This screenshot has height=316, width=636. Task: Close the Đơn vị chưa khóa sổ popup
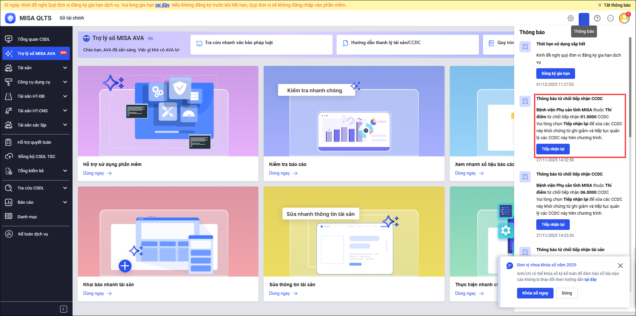pos(620,266)
